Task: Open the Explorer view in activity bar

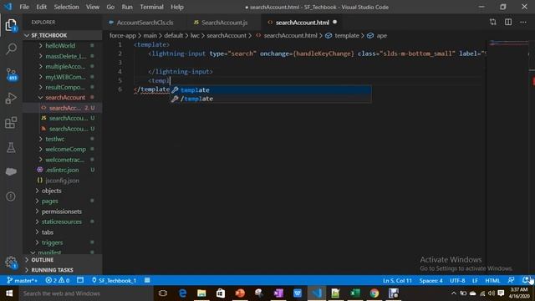Action: pos(11,25)
